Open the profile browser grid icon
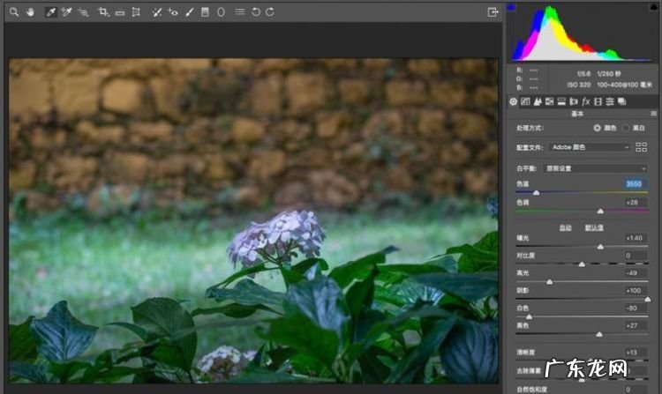The width and height of the screenshot is (662, 394). click(x=642, y=147)
